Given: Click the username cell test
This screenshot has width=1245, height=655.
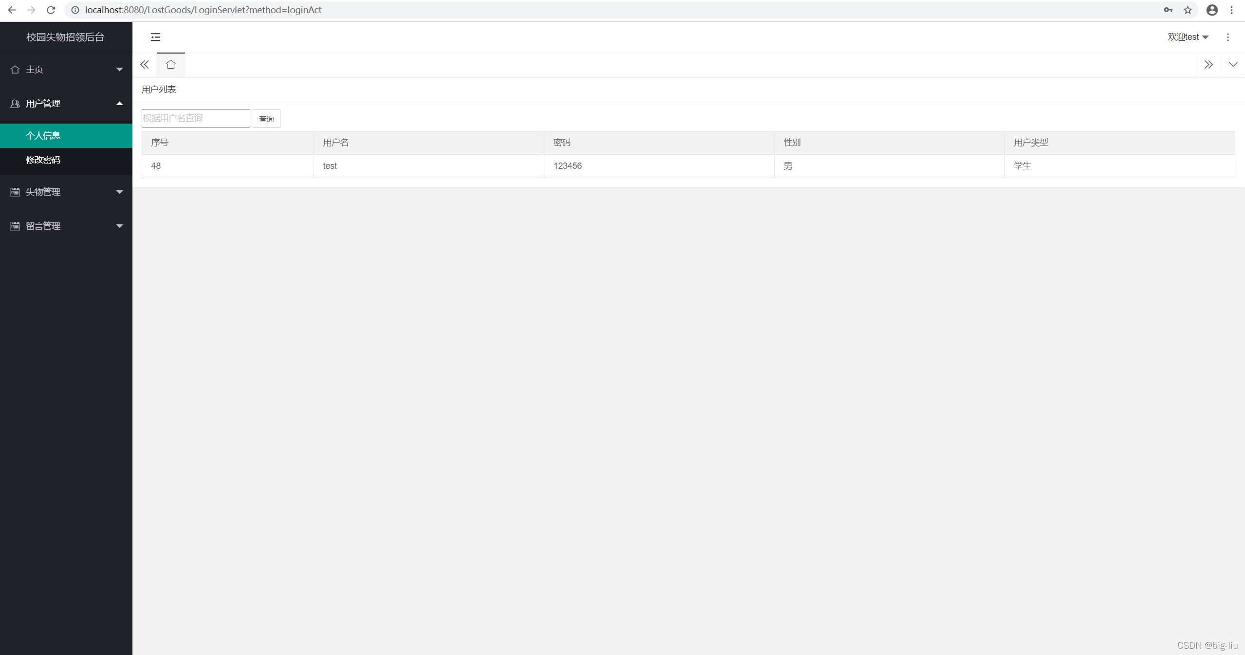Looking at the screenshot, I should (x=428, y=166).
